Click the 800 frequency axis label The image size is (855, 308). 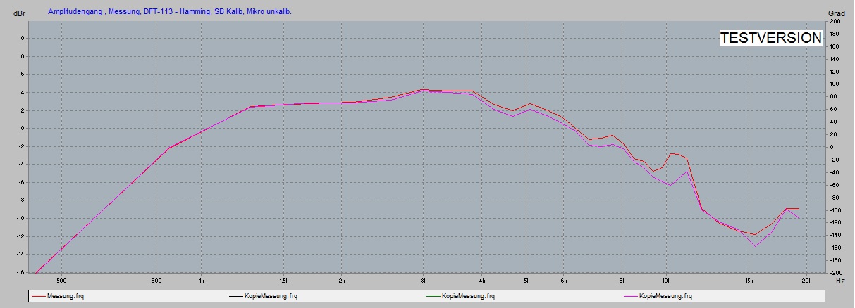point(155,280)
